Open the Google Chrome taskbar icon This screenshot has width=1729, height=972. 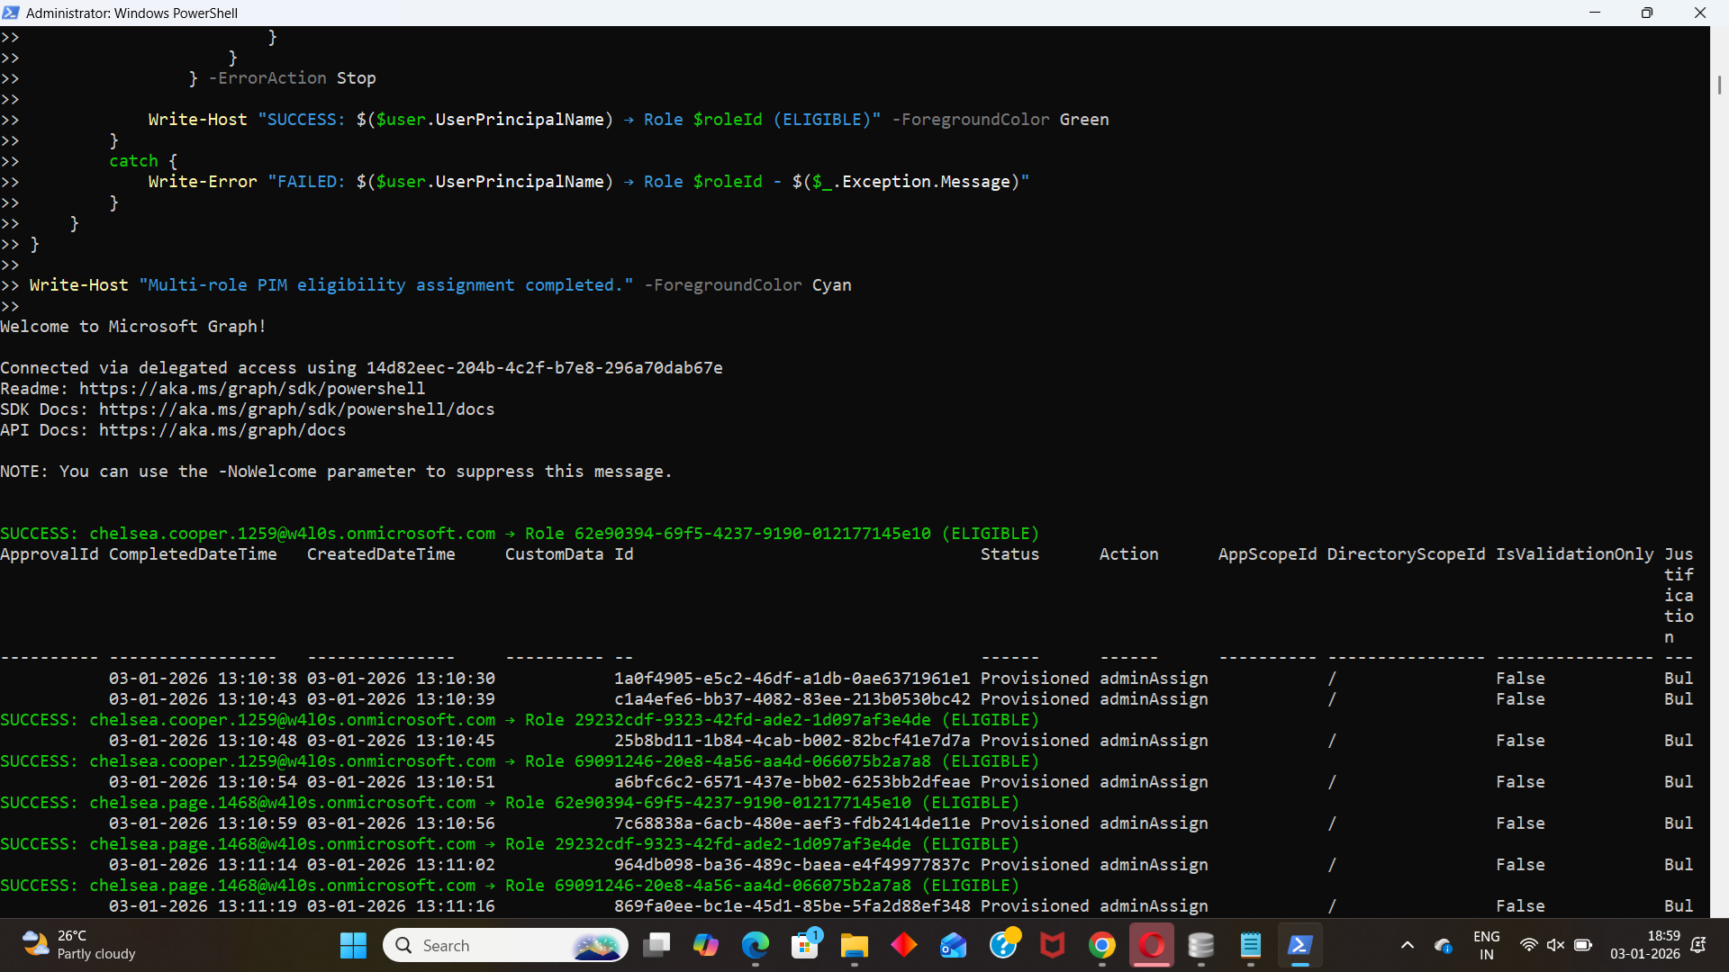(1102, 945)
